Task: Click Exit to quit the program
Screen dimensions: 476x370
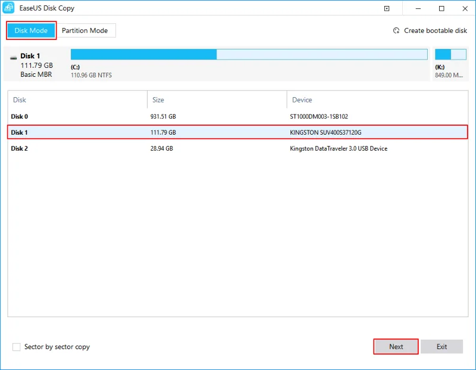Action: coord(441,346)
